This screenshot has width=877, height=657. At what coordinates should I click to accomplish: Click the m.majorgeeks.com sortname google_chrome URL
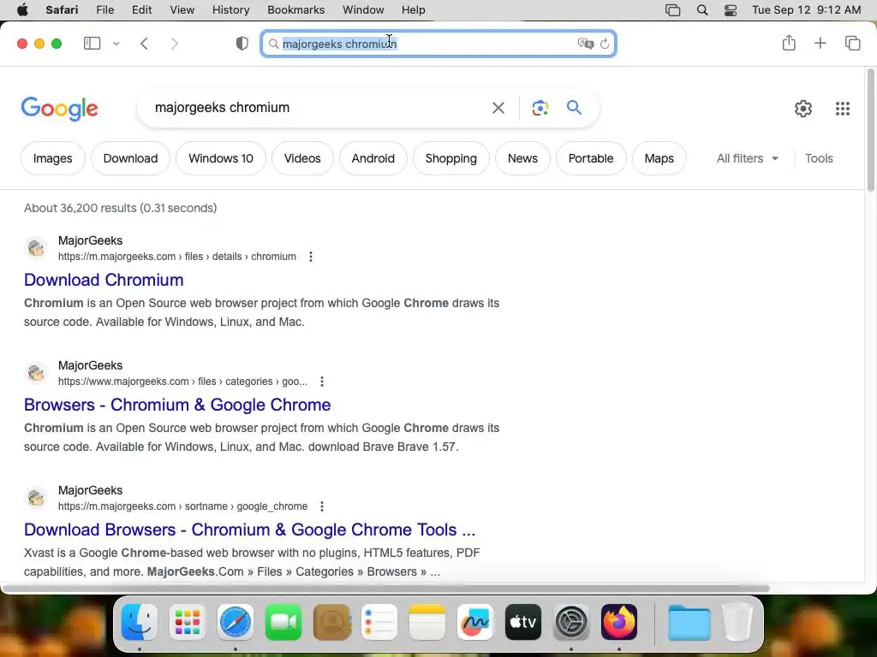[x=183, y=506]
